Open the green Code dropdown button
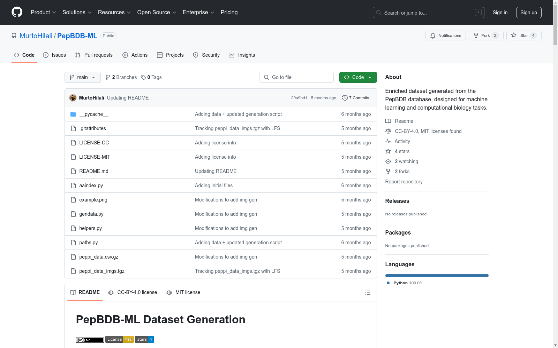Viewport: 558px width, 348px height. 358,77
